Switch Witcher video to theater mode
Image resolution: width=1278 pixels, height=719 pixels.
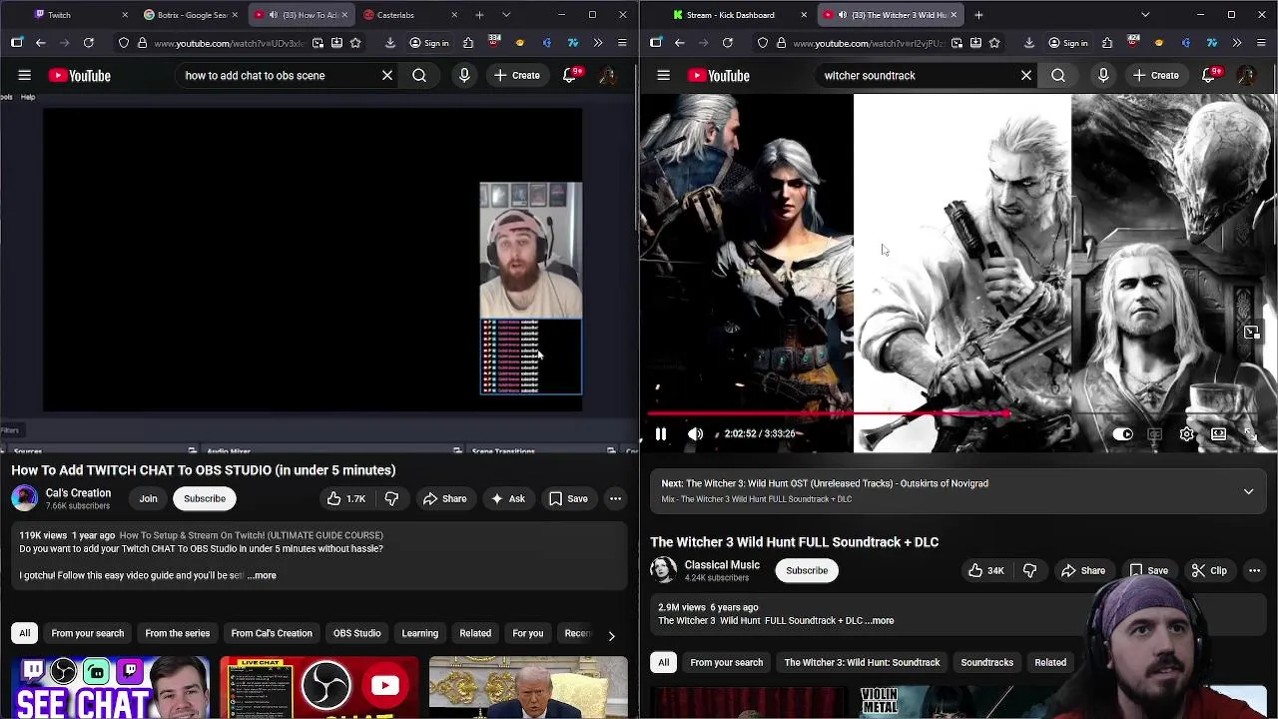(x=1218, y=434)
